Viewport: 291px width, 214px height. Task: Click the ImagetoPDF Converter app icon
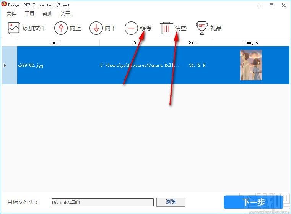pyautogui.click(x=4, y=4)
